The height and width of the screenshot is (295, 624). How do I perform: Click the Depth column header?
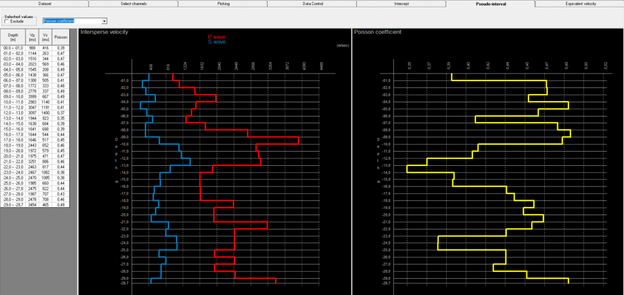click(x=12, y=37)
